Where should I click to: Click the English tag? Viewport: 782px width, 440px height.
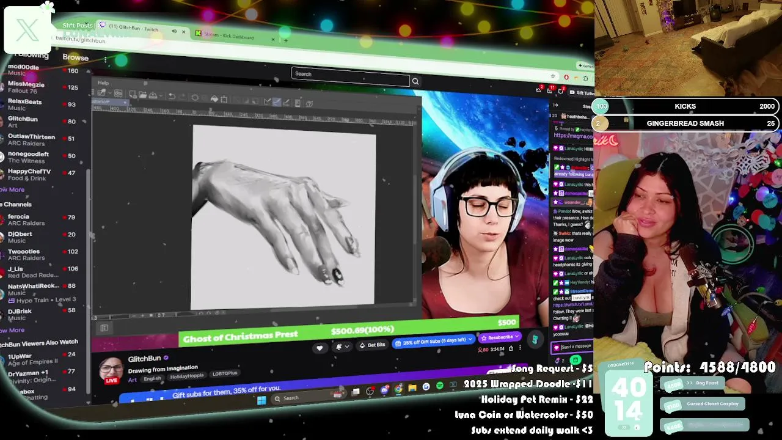(x=152, y=378)
